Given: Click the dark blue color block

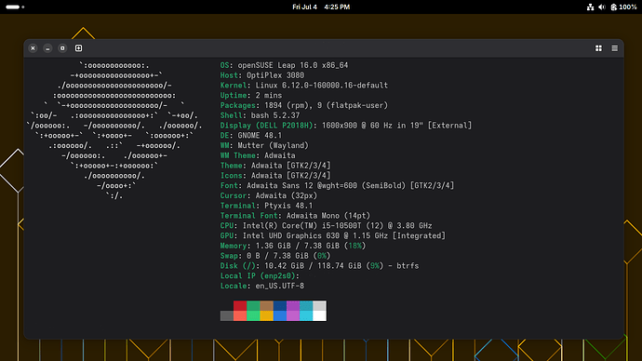Looking at the screenshot, I should 280,306.
